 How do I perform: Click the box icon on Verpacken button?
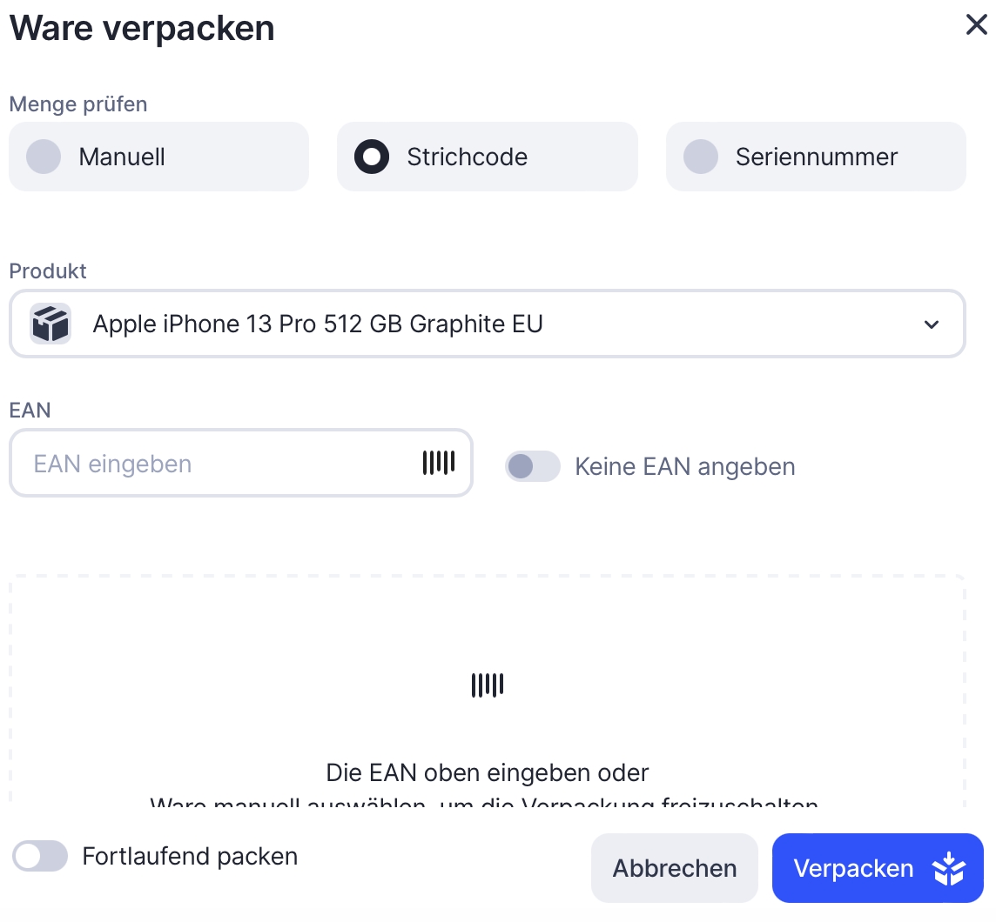948,868
